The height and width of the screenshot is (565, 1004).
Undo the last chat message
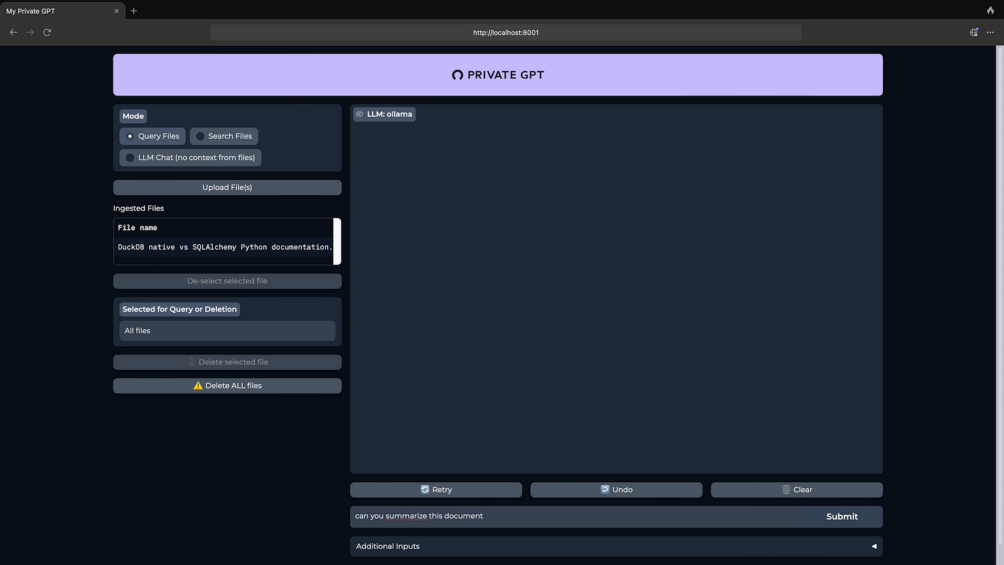(x=616, y=490)
